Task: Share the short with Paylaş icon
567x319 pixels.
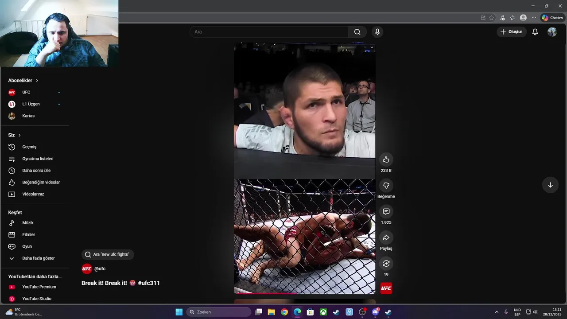Action: [386, 237]
